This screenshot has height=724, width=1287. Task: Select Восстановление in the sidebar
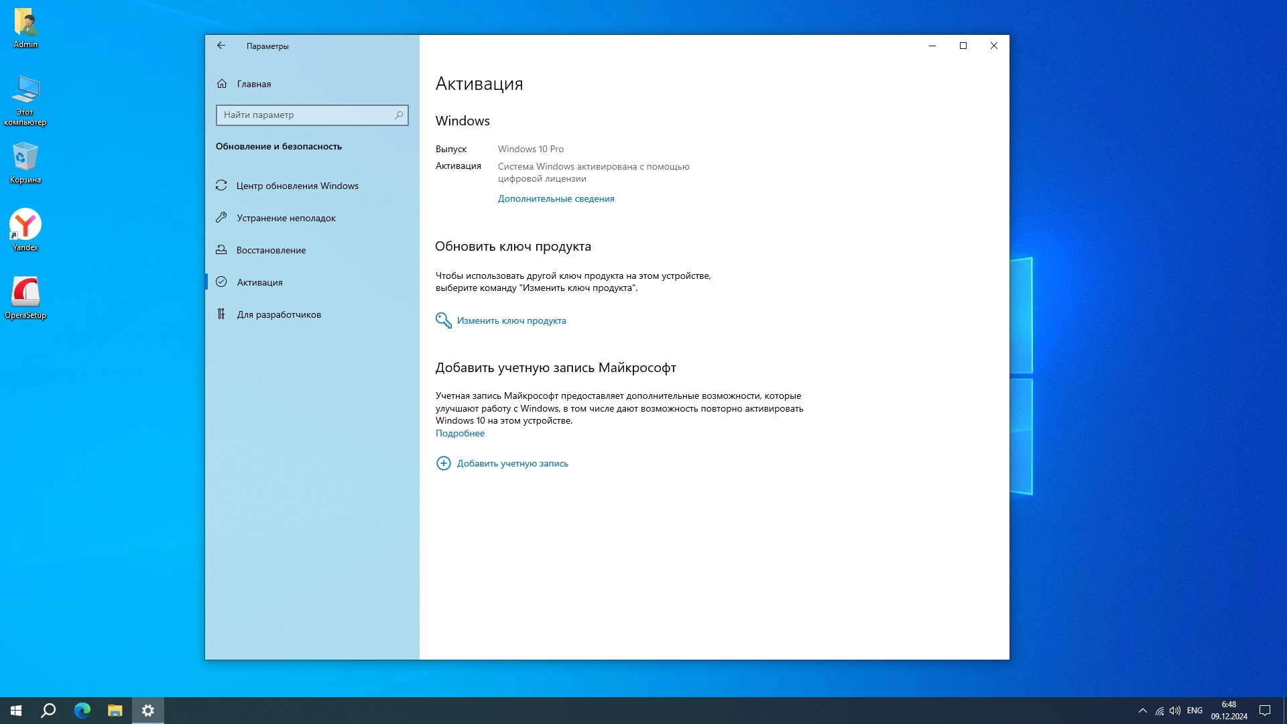coord(271,250)
